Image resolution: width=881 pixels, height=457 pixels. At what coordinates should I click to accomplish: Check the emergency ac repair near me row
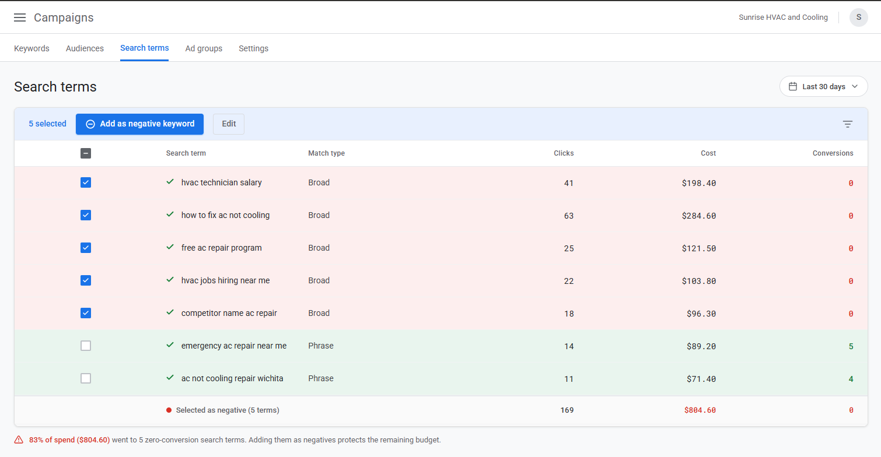click(x=86, y=346)
